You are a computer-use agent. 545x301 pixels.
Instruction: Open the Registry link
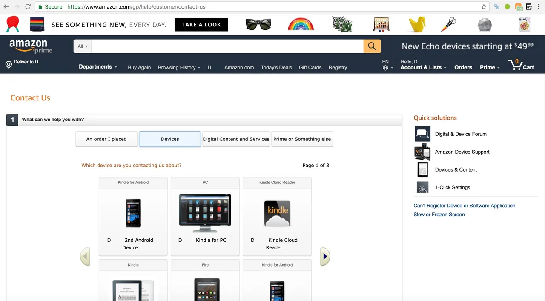pyautogui.click(x=338, y=68)
